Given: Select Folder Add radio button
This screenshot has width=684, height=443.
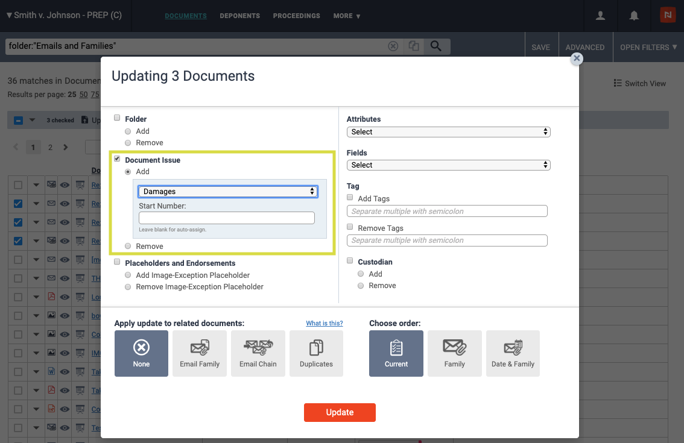Looking at the screenshot, I should (128, 131).
